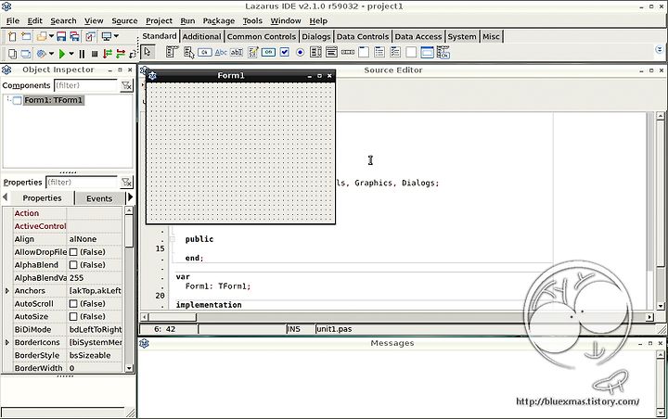Click the New Form toolbar icon
The height and width of the screenshot is (419, 668).
point(26,37)
